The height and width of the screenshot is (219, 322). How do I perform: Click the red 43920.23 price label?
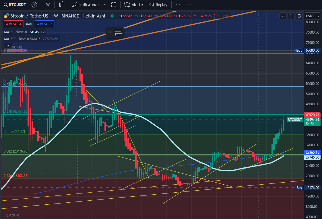click(312, 115)
